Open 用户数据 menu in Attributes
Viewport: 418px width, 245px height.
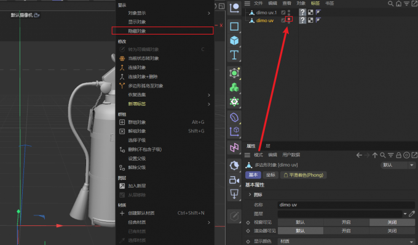pyautogui.click(x=291, y=155)
